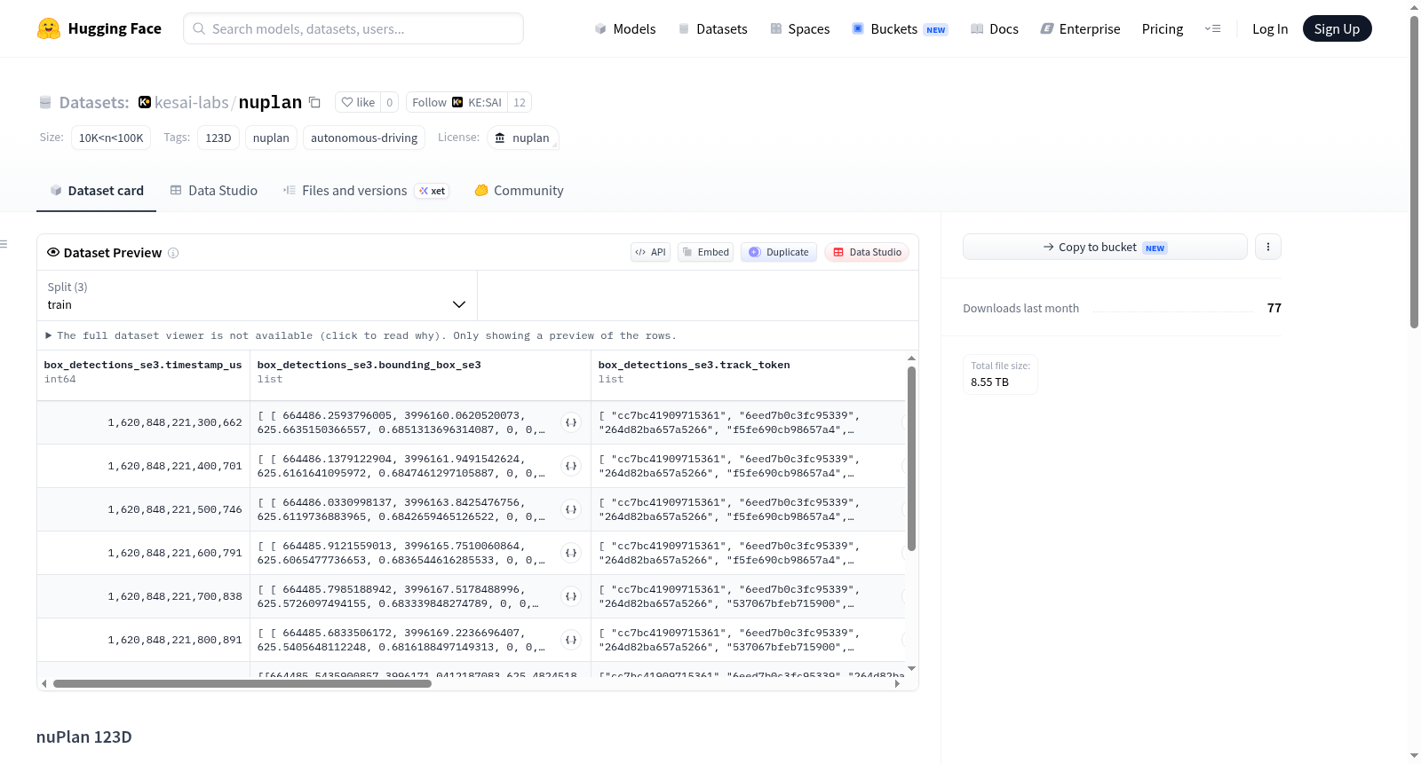This screenshot has width=1421, height=764.
Task: Click the horizontal scrollbar of the preview table
Action: click(242, 684)
